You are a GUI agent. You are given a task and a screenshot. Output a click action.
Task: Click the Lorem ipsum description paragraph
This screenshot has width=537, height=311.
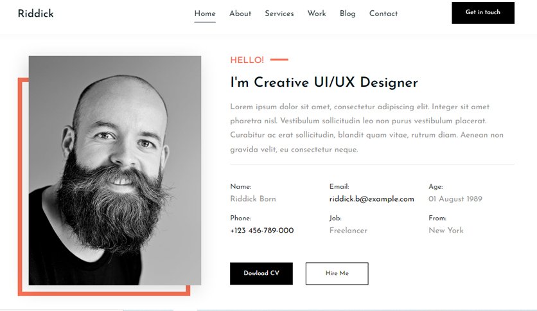(367, 128)
